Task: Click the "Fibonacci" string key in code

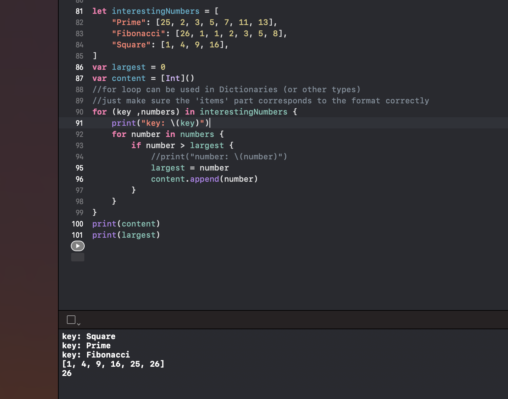Action: (138, 34)
